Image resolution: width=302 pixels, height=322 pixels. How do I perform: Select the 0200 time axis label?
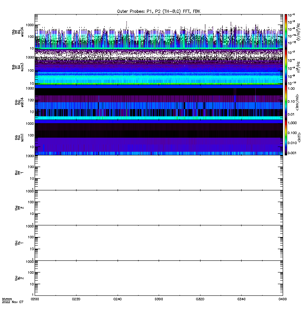pyautogui.click(x=35, y=299)
